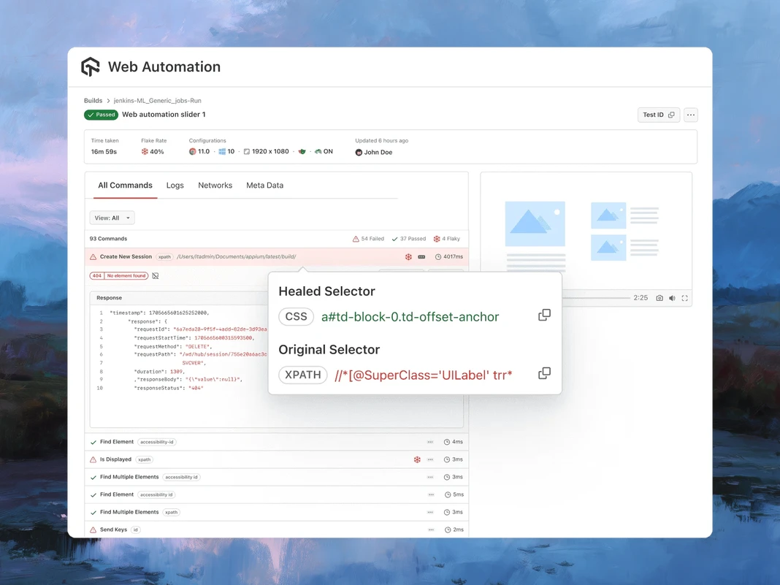Click the 1920 x 1080 resolution value

click(270, 151)
